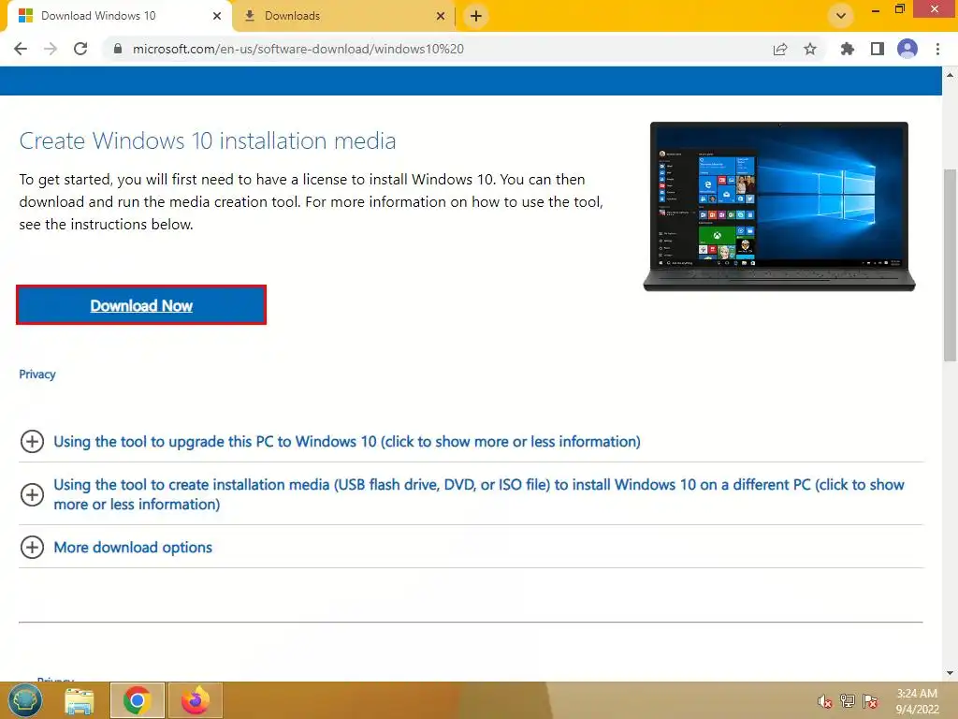Close the Download Windows 10 tab
This screenshot has height=719, width=958.
[217, 16]
